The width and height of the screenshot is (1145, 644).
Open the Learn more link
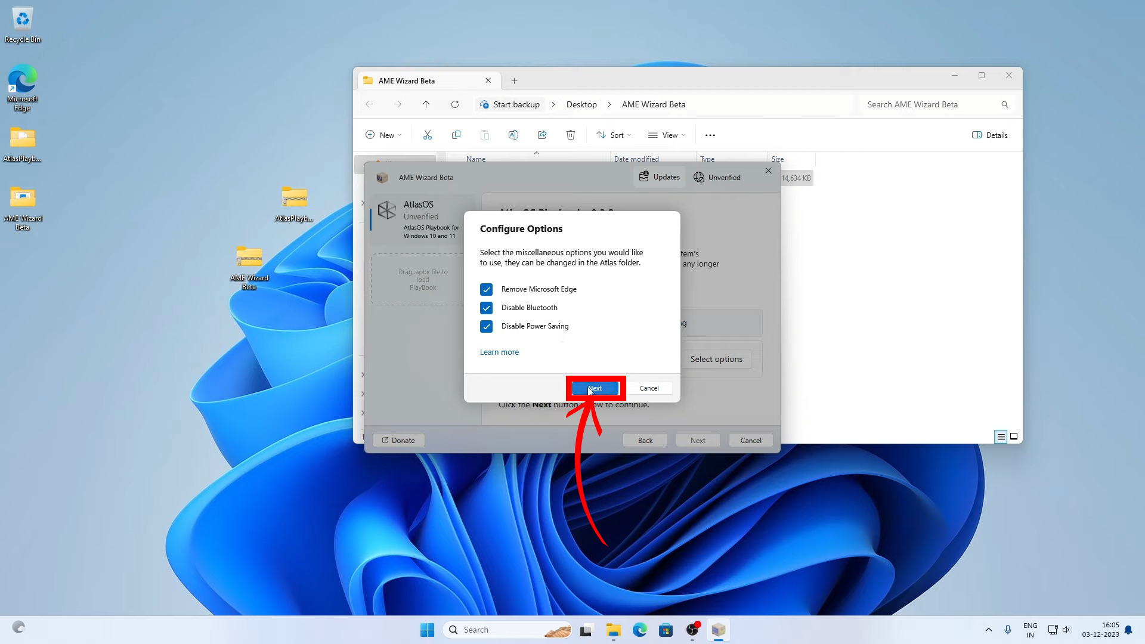point(499,352)
